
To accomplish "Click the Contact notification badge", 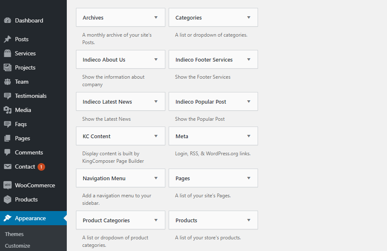I will click(41, 167).
